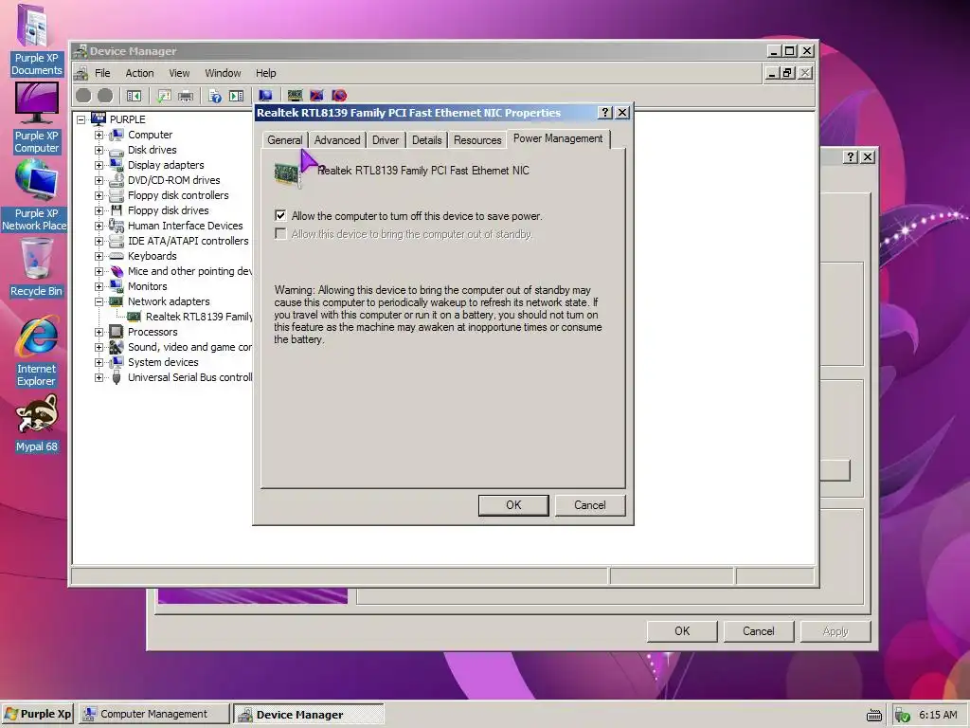The height and width of the screenshot is (728, 970).
Task: Select the Mypal 68 desktop icon
Action: point(37,424)
